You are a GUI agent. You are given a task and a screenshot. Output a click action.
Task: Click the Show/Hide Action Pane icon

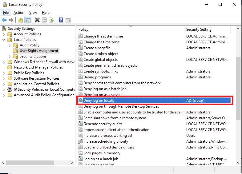point(68,20)
